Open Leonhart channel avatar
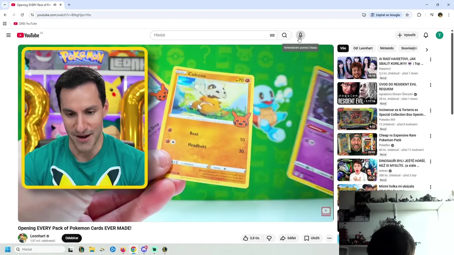The image size is (454, 255). [23, 238]
